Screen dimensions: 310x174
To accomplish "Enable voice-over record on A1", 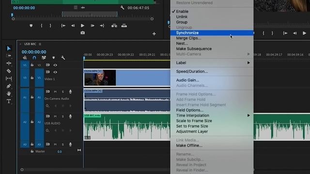I will [x=70, y=91].
